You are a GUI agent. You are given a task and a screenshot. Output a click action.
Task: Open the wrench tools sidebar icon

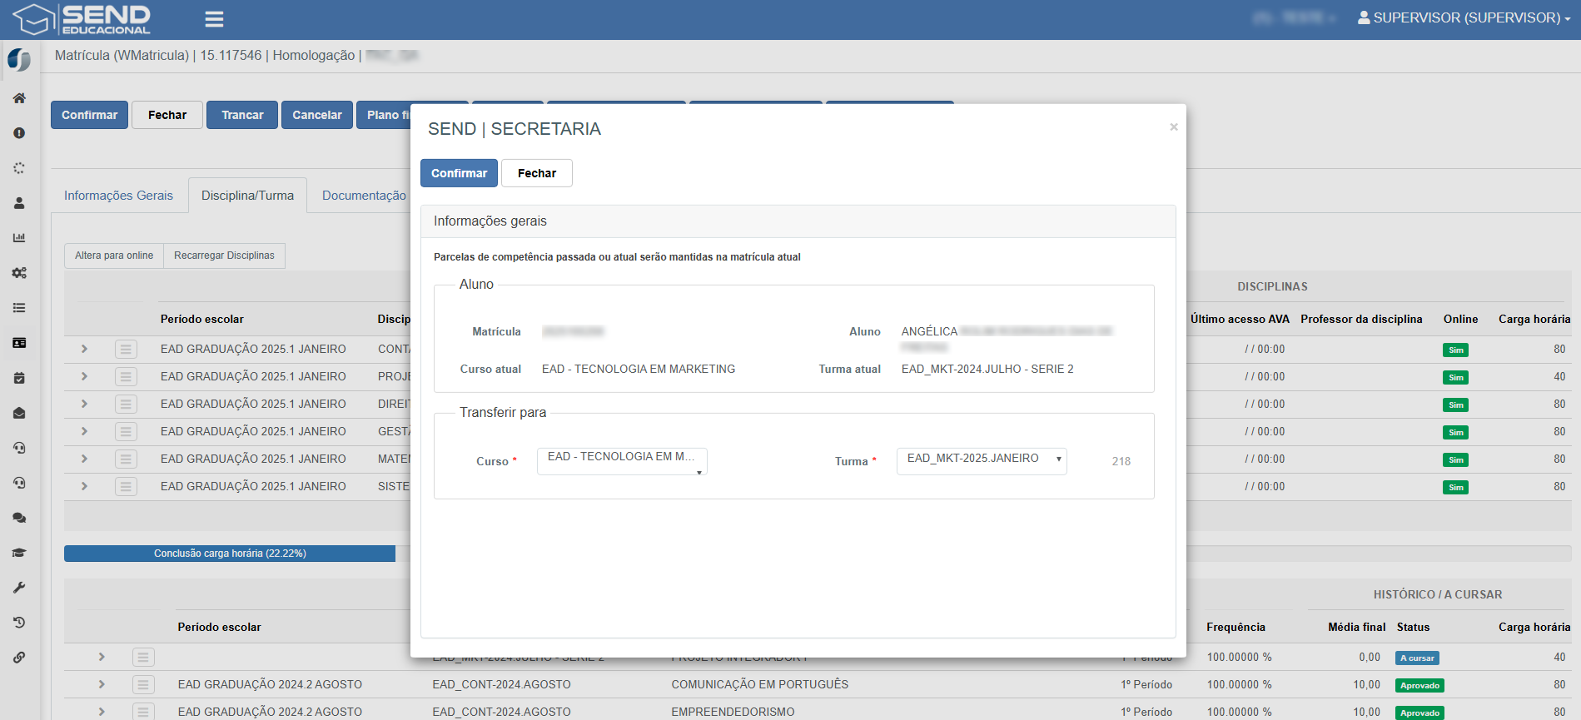[19, 588]
